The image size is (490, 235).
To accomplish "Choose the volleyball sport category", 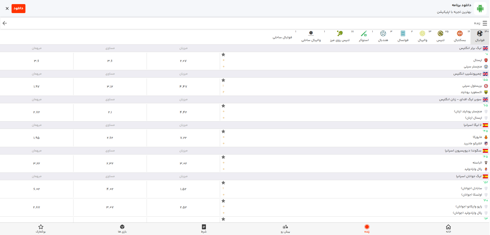I will click(422, 36).
